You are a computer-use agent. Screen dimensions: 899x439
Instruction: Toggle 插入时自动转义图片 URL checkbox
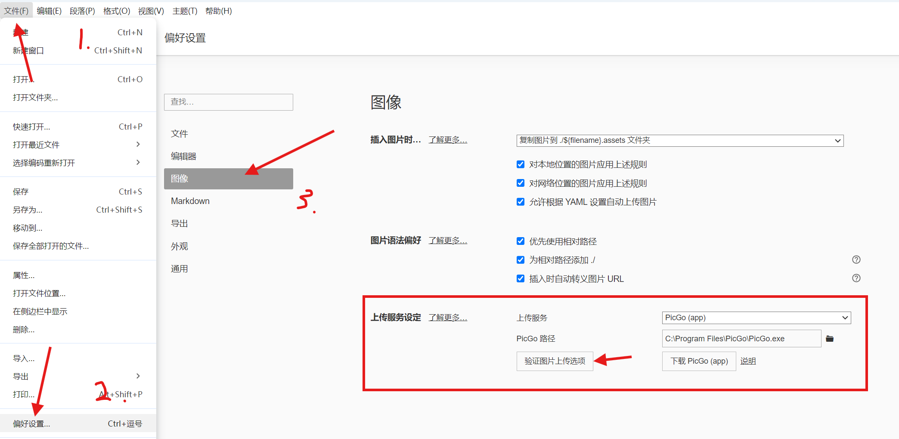521,278
